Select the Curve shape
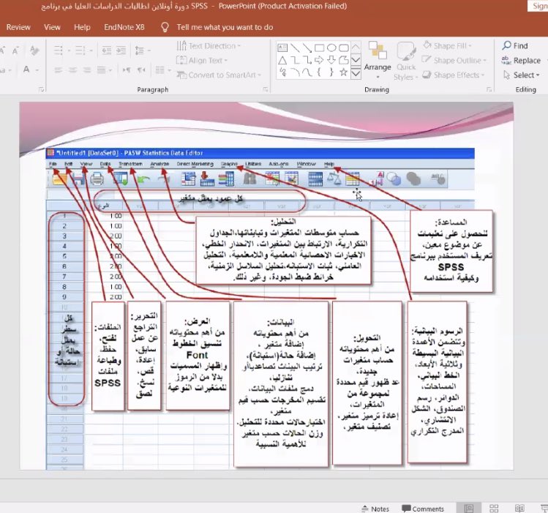Screen dimensions: 548x513 [x=307, y=72]
